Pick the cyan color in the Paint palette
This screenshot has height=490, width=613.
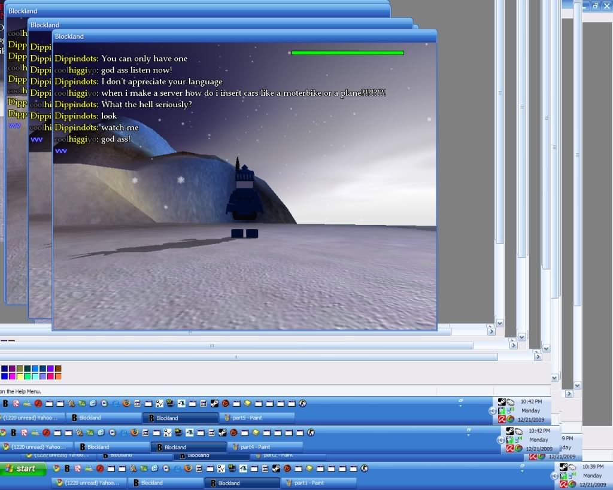(35, 376)
